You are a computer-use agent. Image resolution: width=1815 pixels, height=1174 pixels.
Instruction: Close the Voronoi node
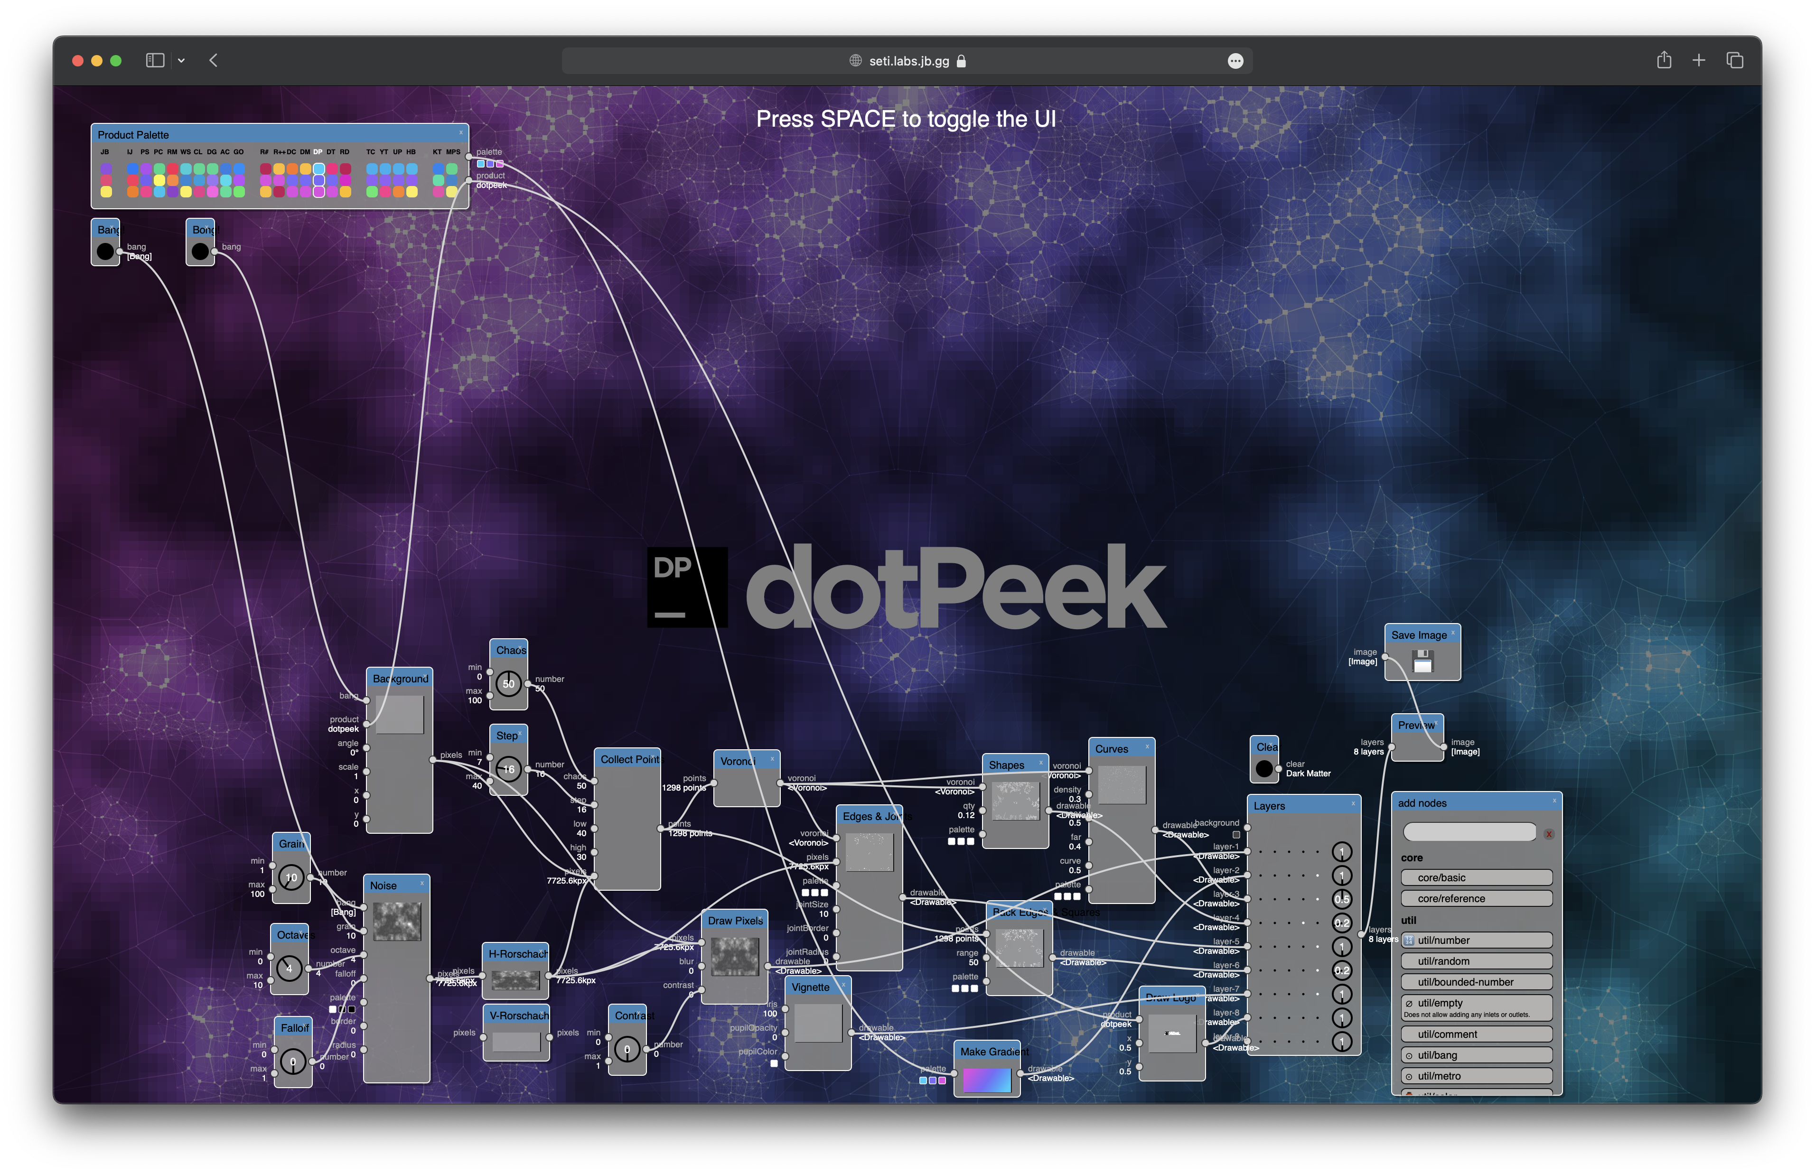click(x=772, y=758)
